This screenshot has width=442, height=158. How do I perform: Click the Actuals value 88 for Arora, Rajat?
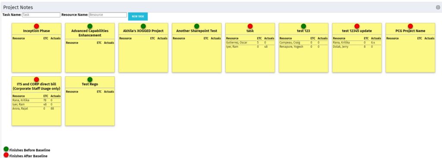[x=52, y=108]
